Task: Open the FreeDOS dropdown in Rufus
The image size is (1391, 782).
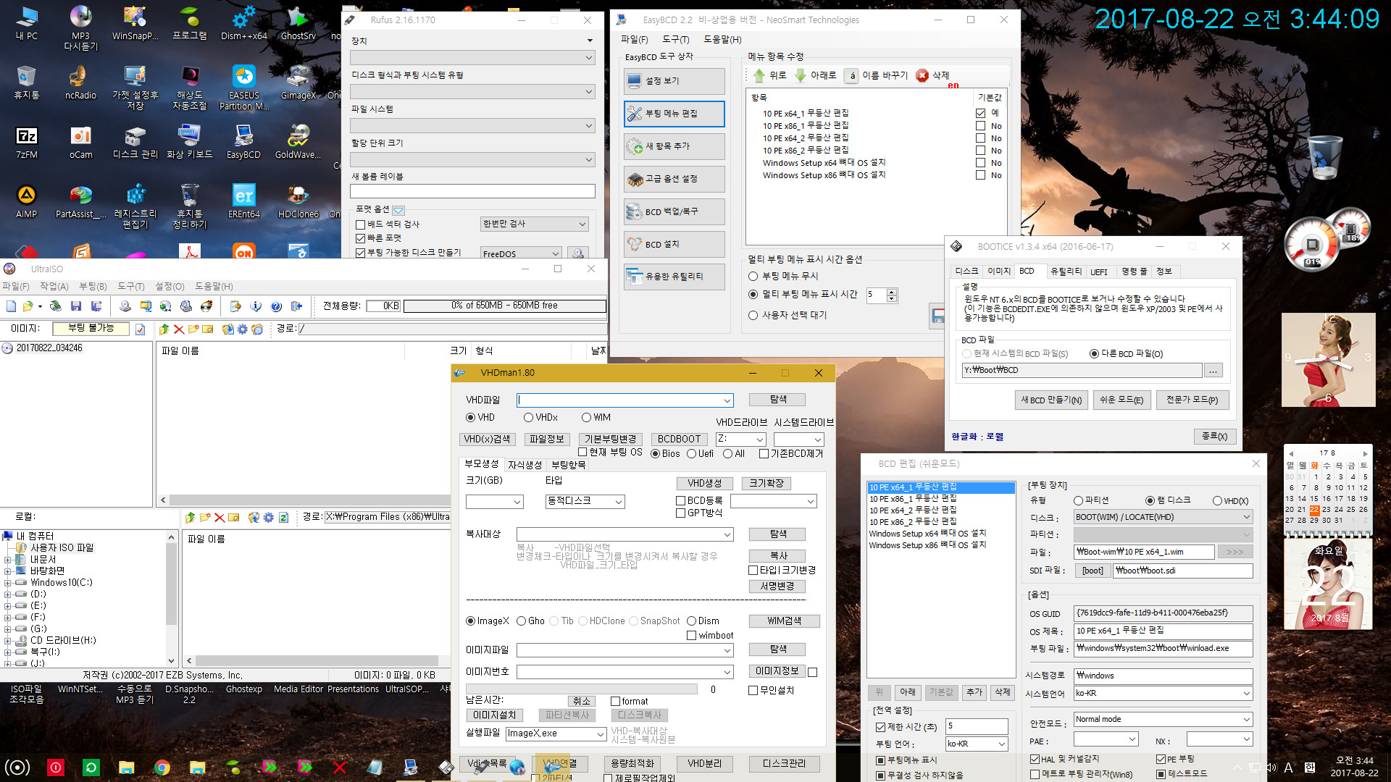Action: point(521,253)
